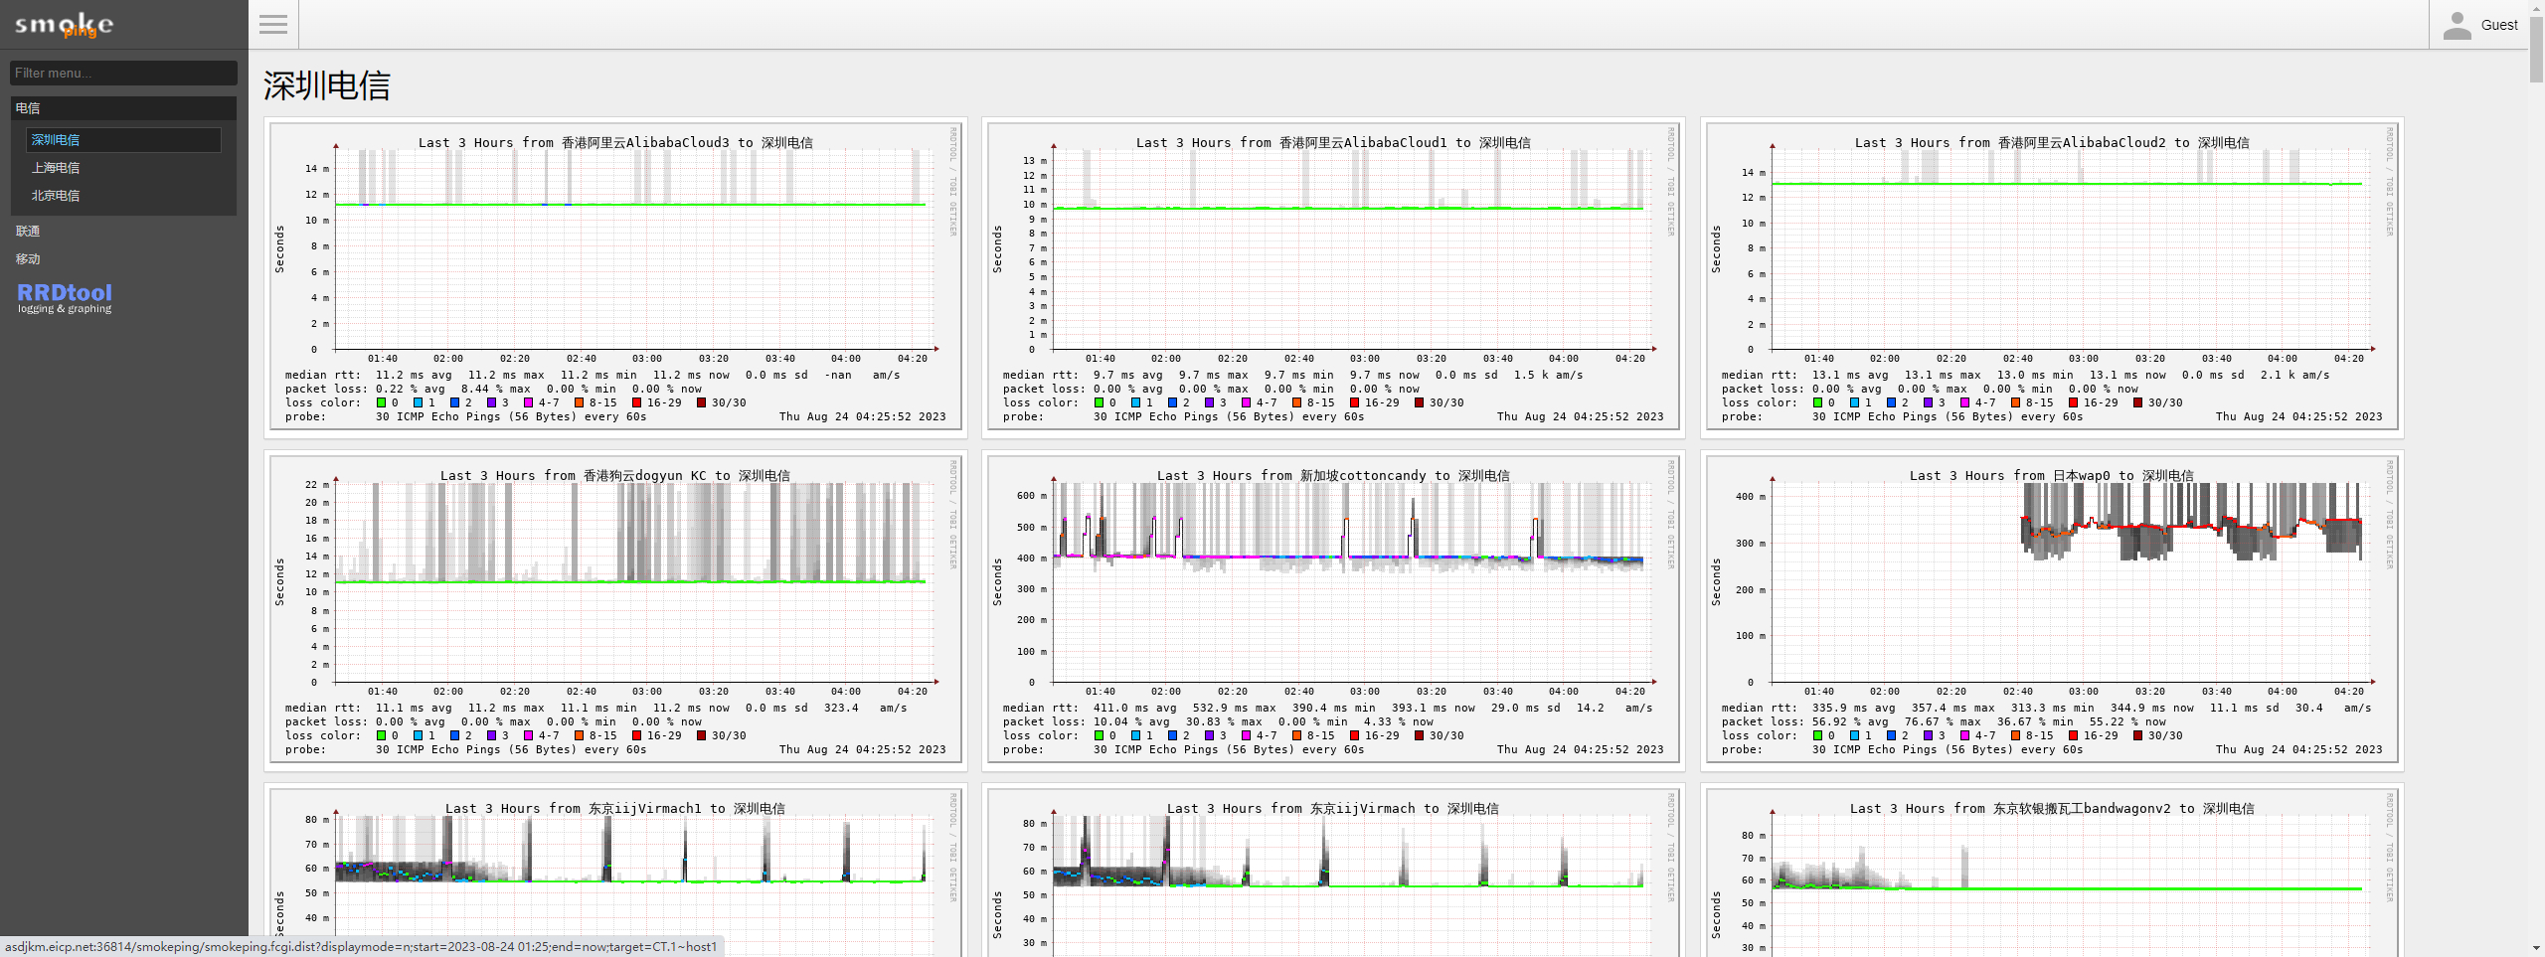Screen dimensions: 2545x957
Task: Click the Guest user avatar icon
Action: 2457,26
